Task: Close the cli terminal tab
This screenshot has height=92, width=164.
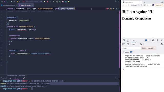Action: [18, 78]
